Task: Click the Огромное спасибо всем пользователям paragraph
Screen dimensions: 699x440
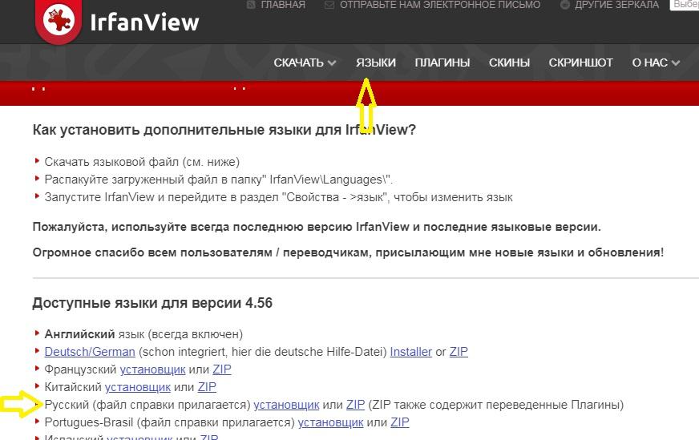Action: (x=348, y=252)
